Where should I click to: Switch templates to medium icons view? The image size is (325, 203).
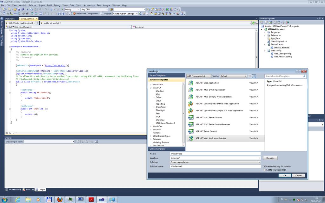[x=254, y=76]
